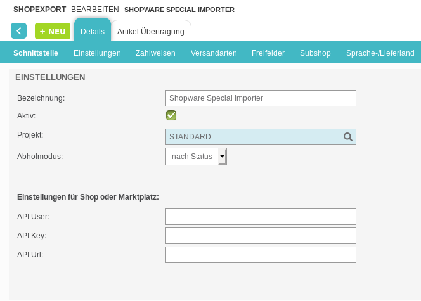
Task: Click the green + NEU button
Action: pyautogui.click(x=53, y=31)
